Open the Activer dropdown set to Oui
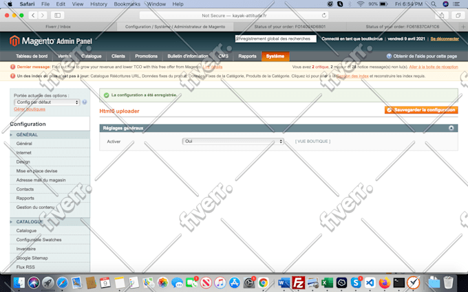The width and height of the screenshot is (468, 292). 233,142
